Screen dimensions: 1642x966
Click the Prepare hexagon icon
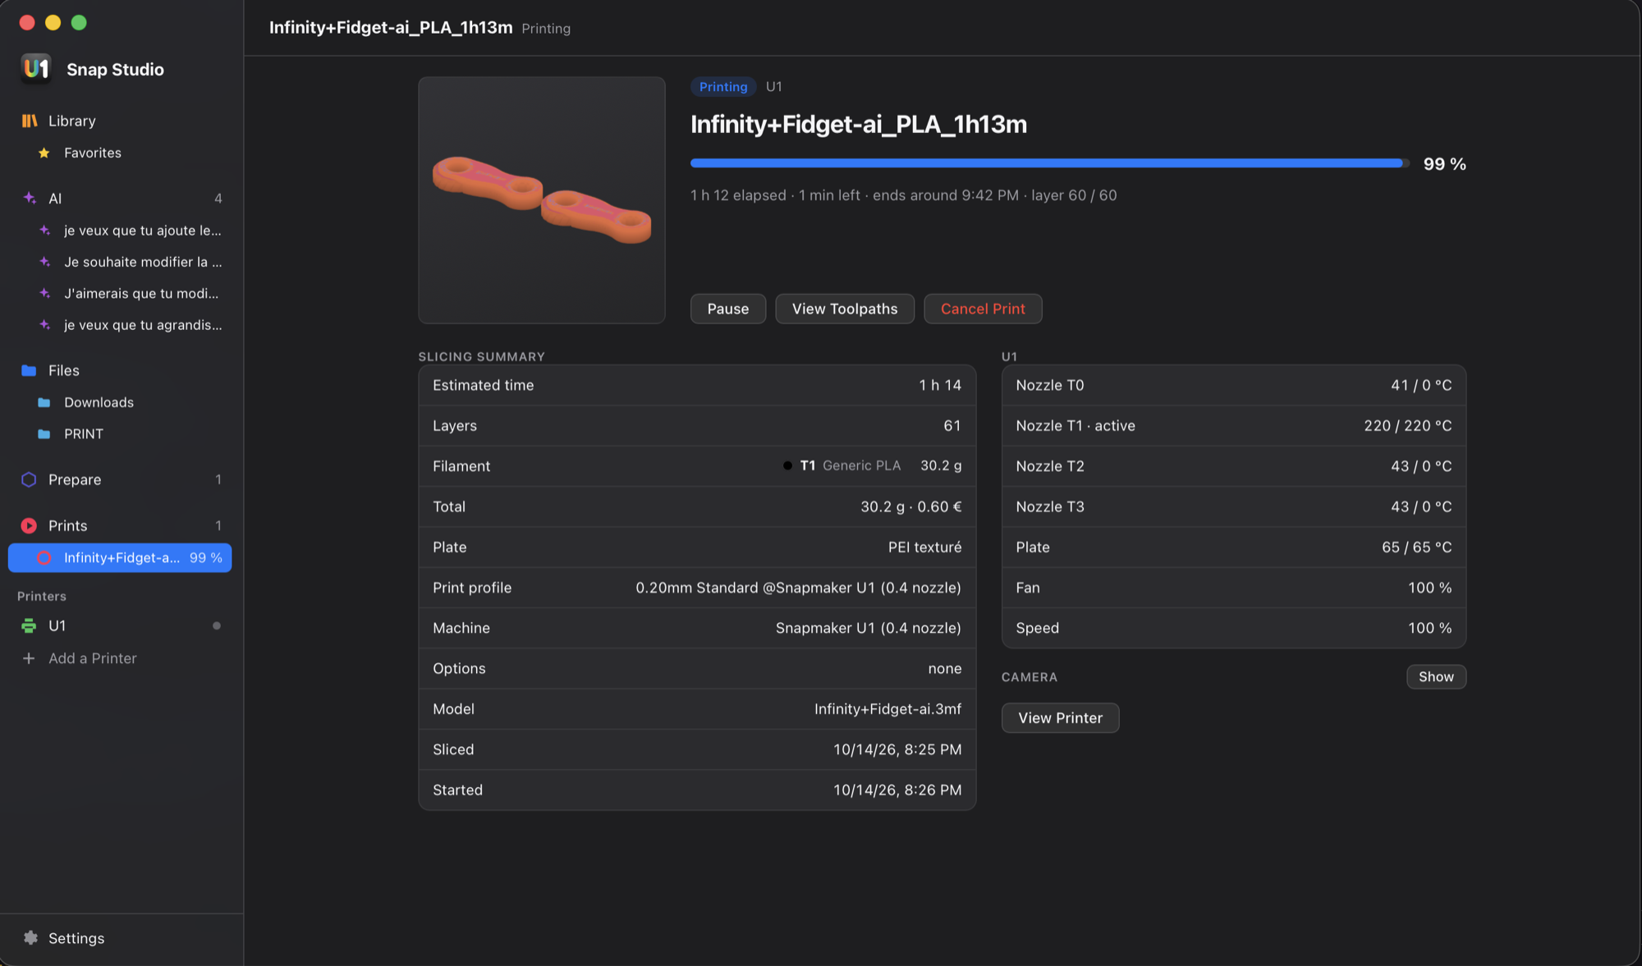(x=29, y=479)
